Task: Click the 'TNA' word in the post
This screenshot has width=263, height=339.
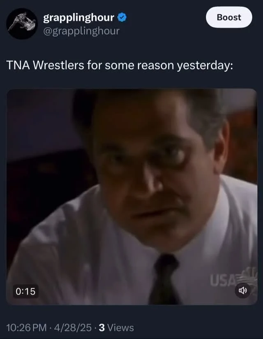Action: [18, 65]
